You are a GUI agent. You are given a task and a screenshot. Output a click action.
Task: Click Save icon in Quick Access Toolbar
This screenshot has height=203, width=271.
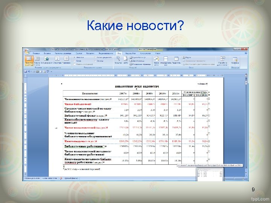point(26,71)
